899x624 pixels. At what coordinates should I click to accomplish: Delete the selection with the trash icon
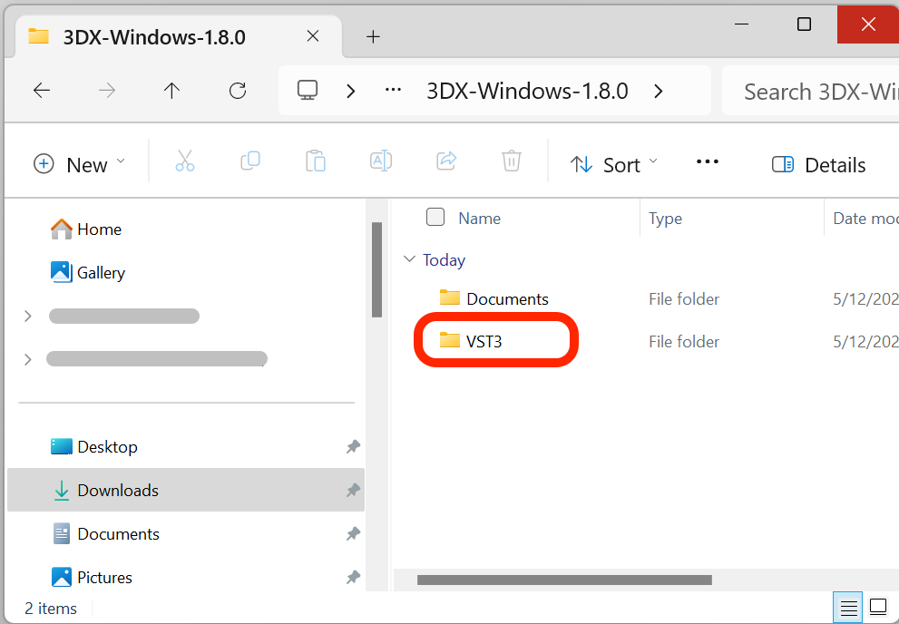pyautogui.click(x=511, y=161)
